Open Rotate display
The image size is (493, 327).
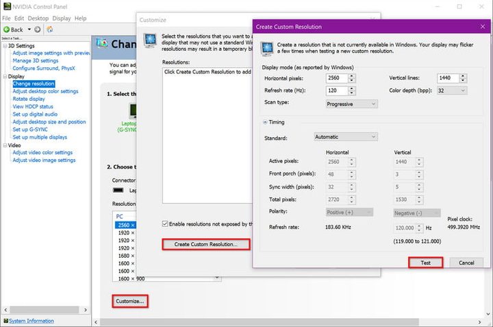[x=29, y=99]
